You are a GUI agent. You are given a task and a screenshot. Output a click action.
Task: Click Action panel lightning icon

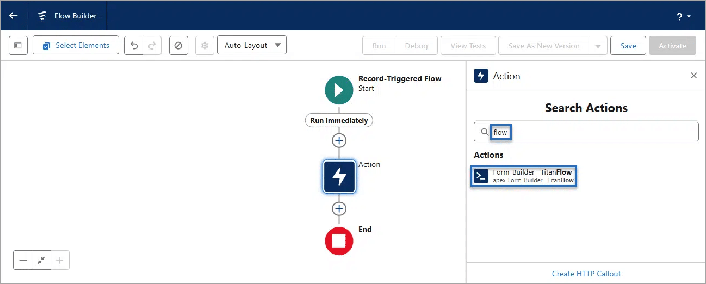tap(481, 76)
